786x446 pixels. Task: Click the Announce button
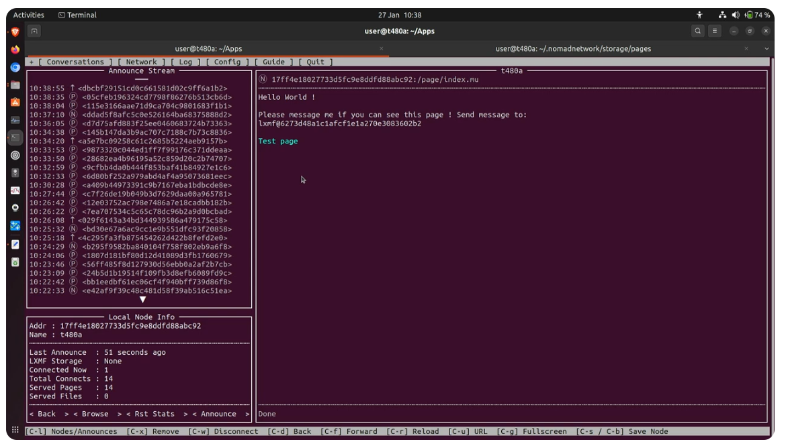220,414
